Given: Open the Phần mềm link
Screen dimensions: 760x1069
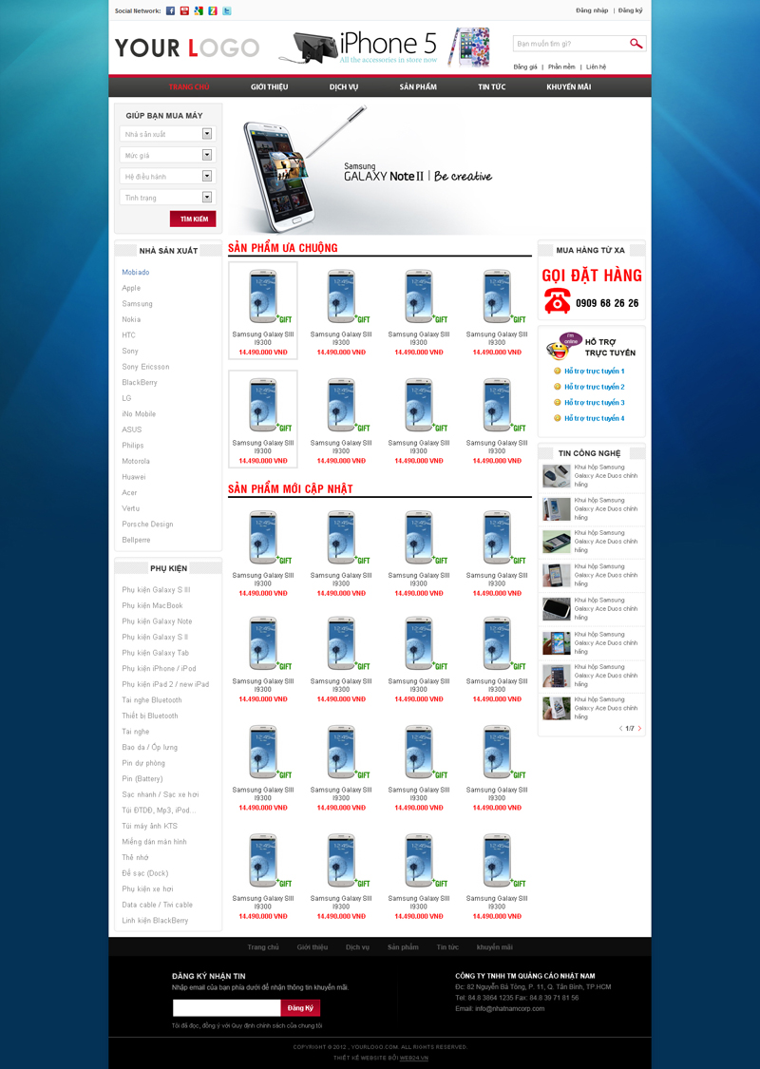Looking at the screenshot, I should point(561,67).
